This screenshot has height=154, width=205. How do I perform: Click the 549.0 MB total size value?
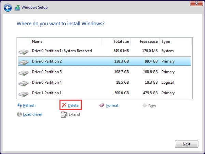(x=121, y=51)
